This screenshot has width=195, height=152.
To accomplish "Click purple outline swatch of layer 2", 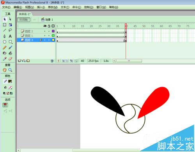I will point(53,31).
